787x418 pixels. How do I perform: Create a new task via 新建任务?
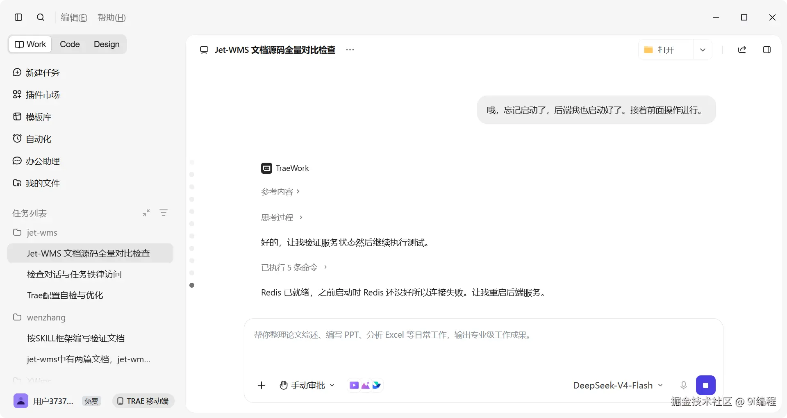[x=36, y=73]
